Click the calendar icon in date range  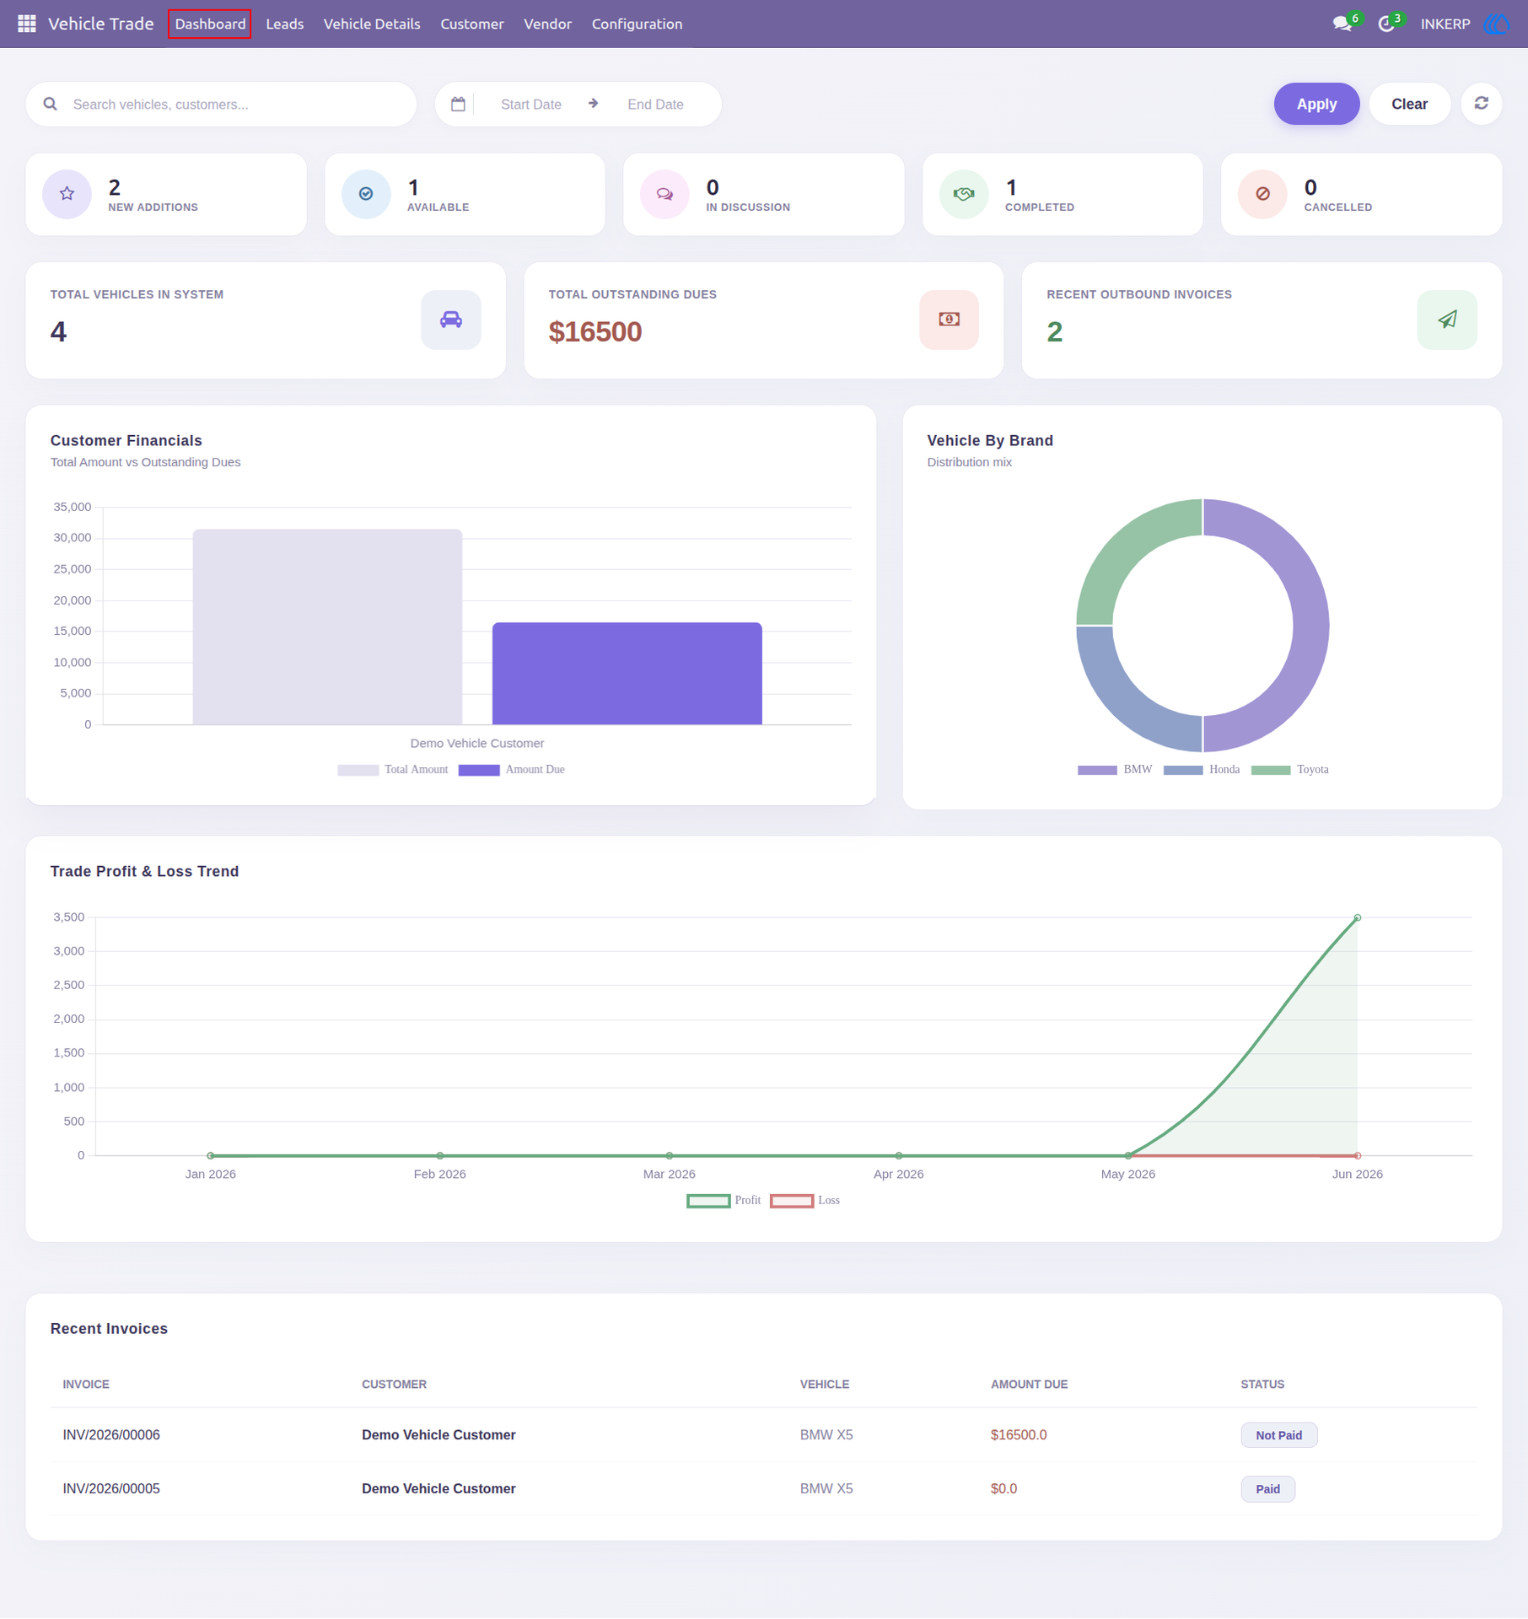pos(458,104)
